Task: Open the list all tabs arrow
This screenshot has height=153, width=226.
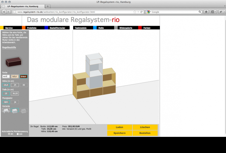Action: click(x=225, y=6)
